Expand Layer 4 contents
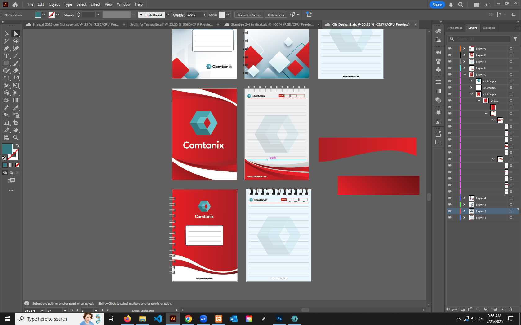This screenshot has width=521, height=325. 464,198
